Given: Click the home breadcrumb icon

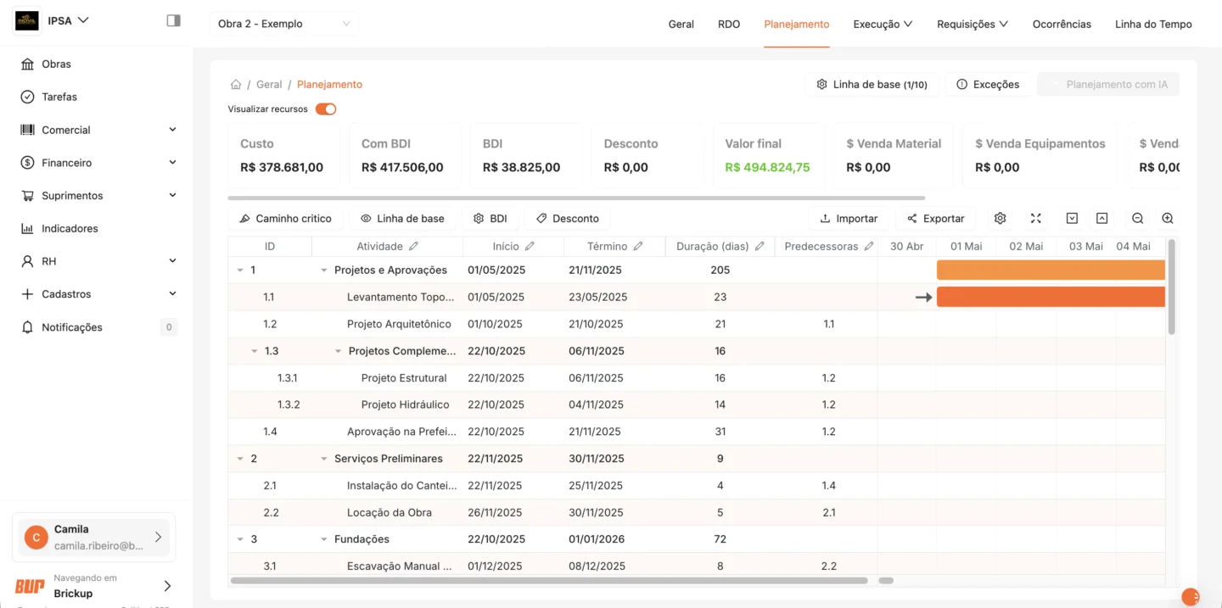Looking at the screenshot, I should click(x=236, y=85).
